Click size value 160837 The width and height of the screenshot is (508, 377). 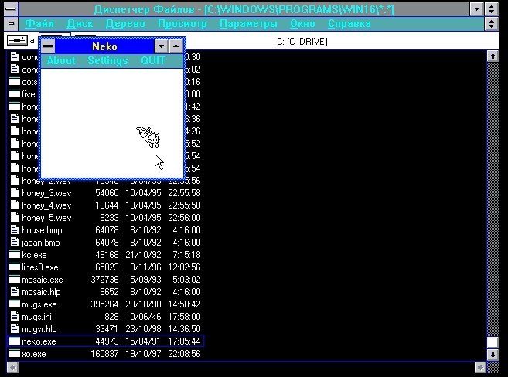tap(104, 353)
